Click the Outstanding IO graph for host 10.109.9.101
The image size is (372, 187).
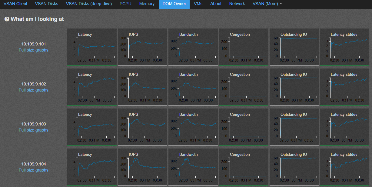click(294, 47)
